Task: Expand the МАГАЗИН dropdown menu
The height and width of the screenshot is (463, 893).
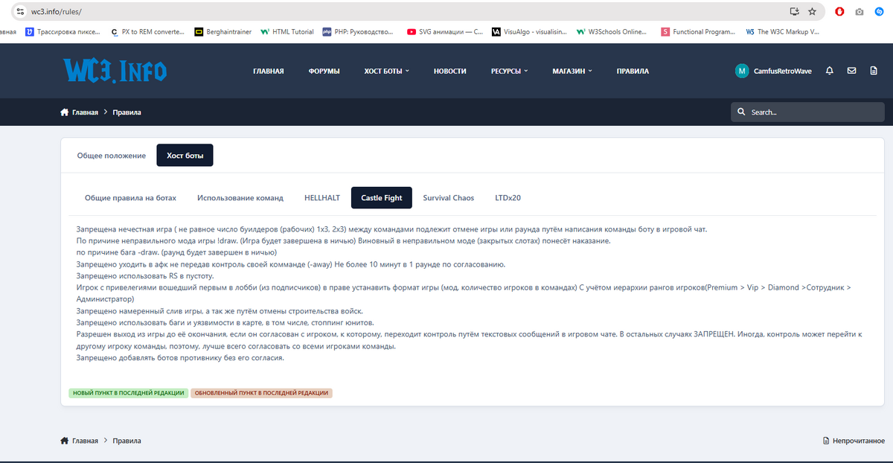Action: tap(572, 71)
